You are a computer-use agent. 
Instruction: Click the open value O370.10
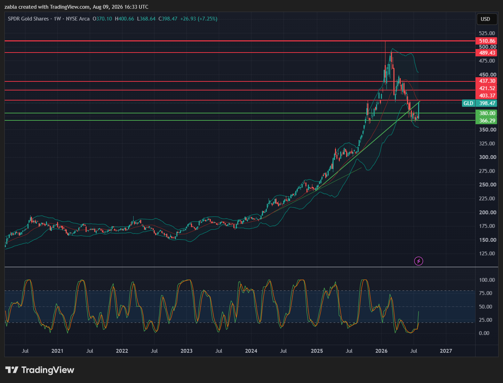[x=102, y=19]
